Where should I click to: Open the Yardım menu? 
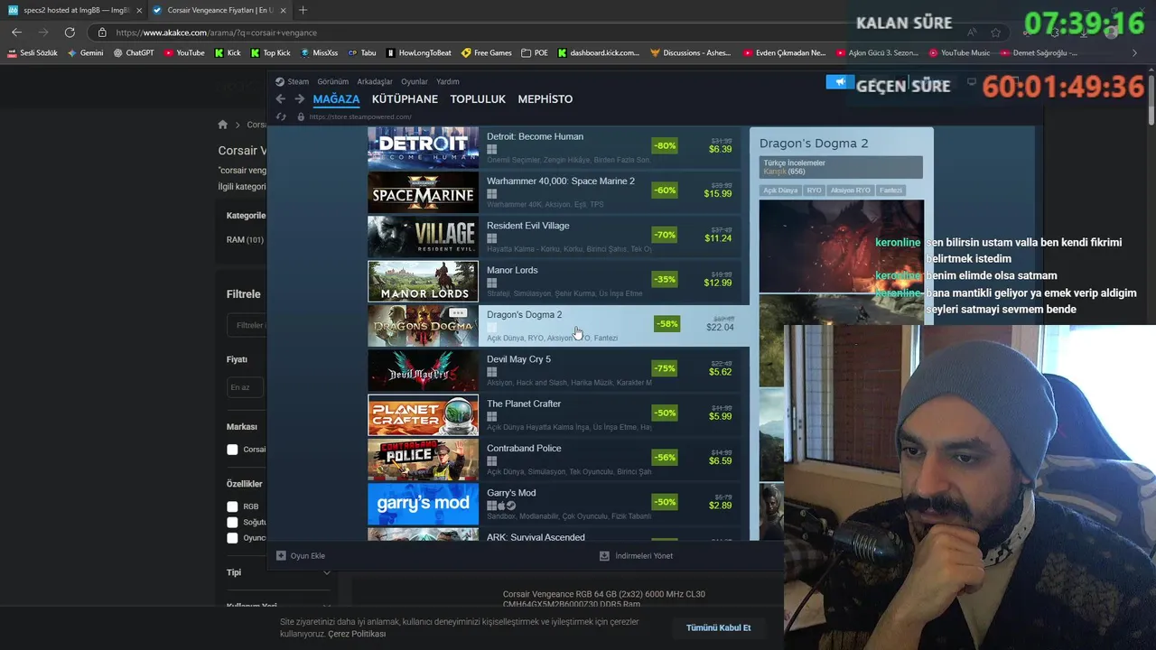pos(448,81)
